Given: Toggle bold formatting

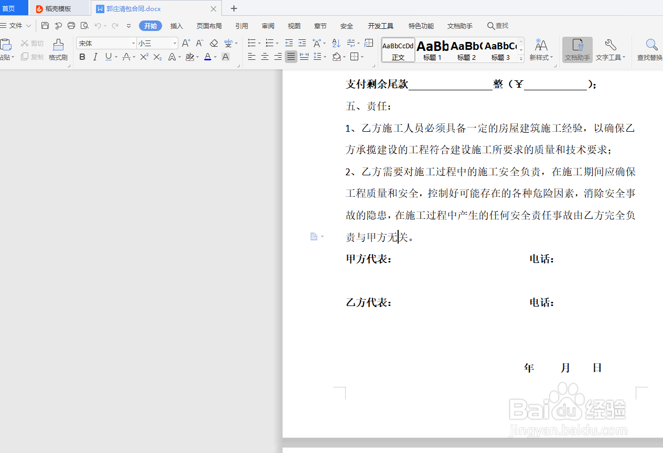Looking at the screenshot, I should tap(82, 57).
